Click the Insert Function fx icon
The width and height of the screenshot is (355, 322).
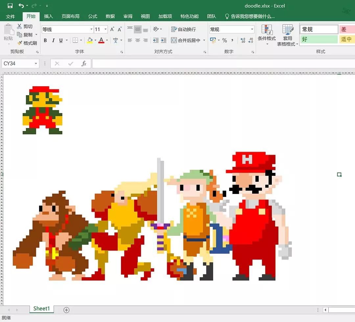[84, 64]
